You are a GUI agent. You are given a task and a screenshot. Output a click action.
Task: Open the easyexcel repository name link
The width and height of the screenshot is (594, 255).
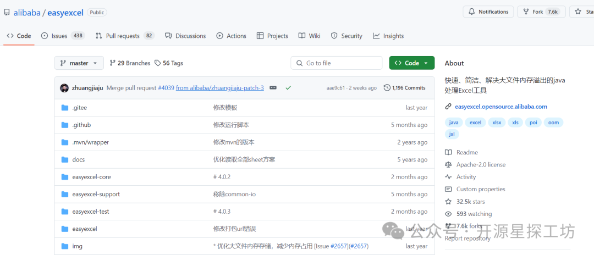(x=65, y=13)
